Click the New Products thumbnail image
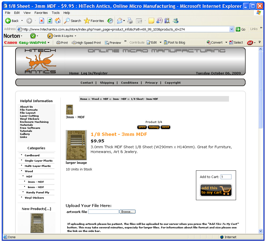 (x=37, y=223)
